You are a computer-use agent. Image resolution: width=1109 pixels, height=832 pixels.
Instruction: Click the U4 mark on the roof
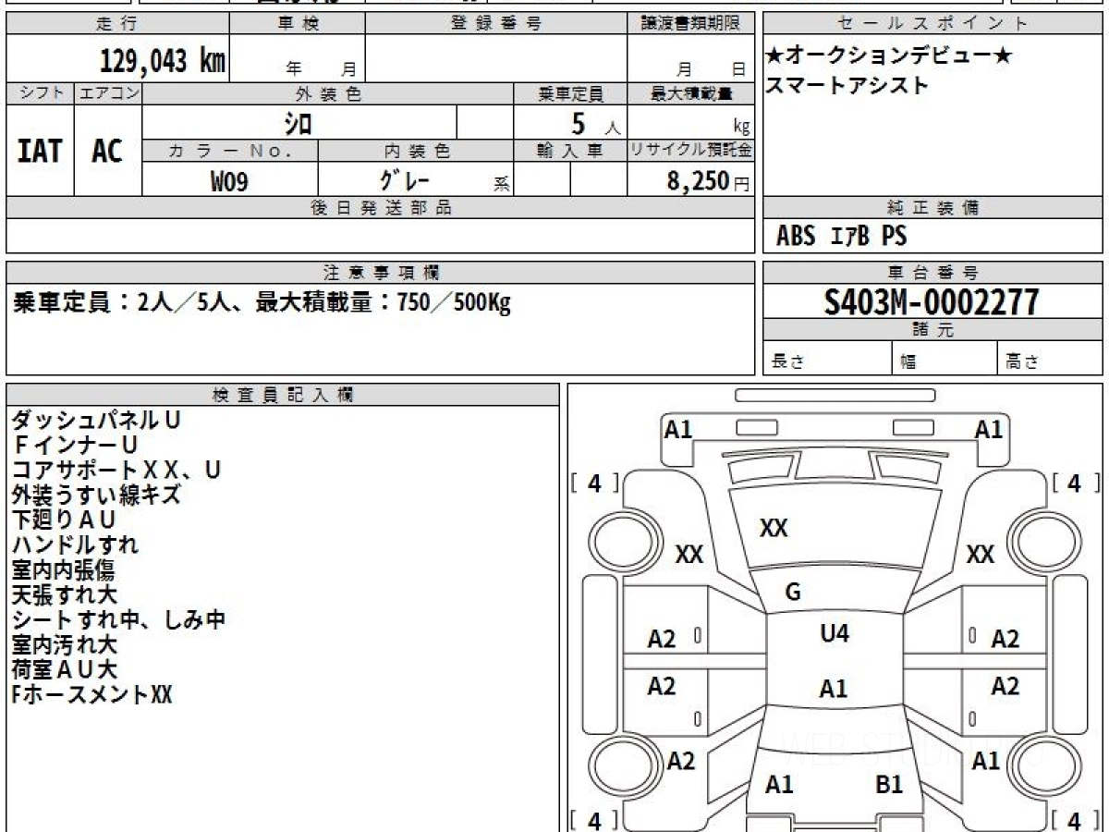[835, 633]
